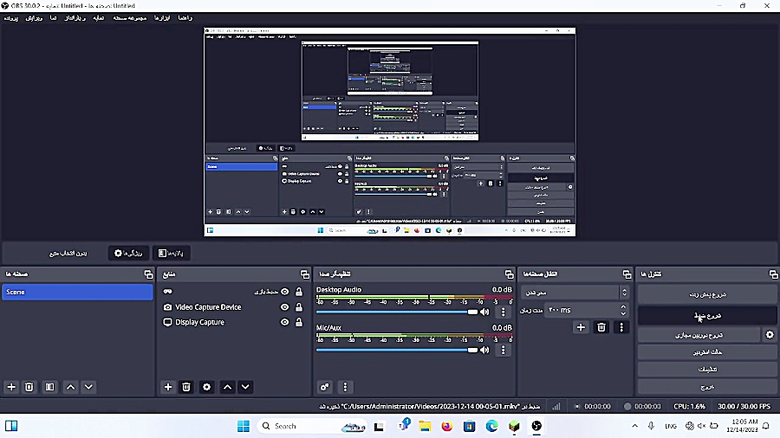
Task: Open source Filters button in toolbar
Action: pos(171,254)
